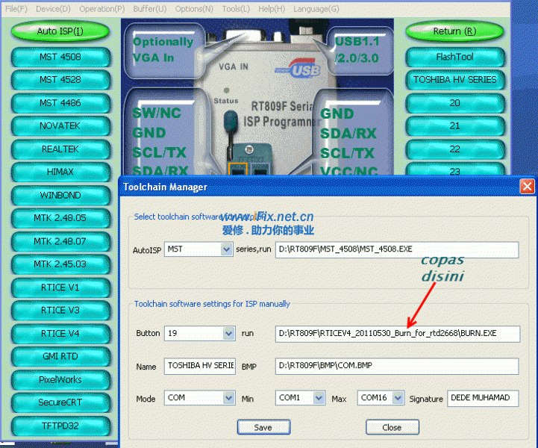Click the Auto ISP button
Viewport: 538px width, 448px height.
[60, 32]
